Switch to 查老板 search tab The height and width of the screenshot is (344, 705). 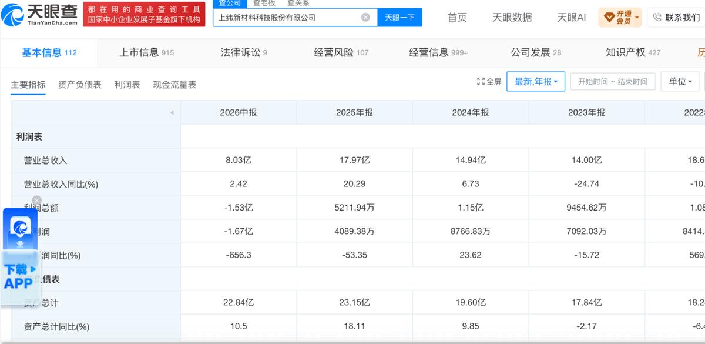pyautogui.click(x=264, y=3)
